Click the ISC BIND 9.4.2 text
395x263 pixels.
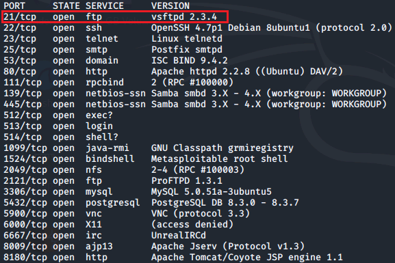pos(190,61)
